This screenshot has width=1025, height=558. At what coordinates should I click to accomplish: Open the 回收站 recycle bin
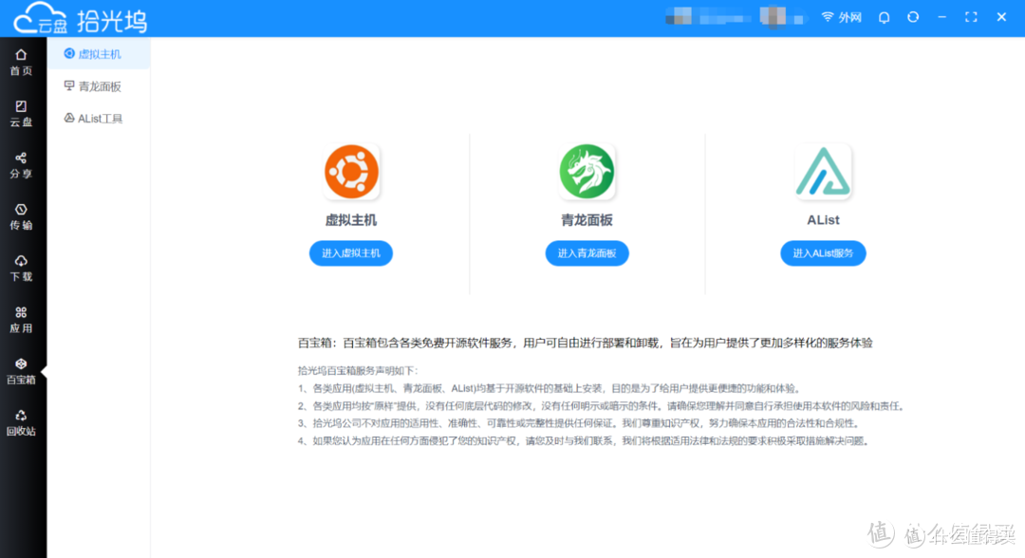point(21,422)
